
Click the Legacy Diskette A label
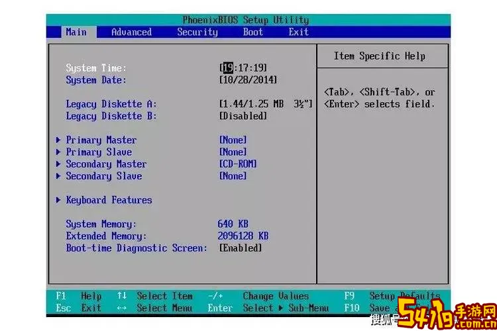tap(111, 104)
